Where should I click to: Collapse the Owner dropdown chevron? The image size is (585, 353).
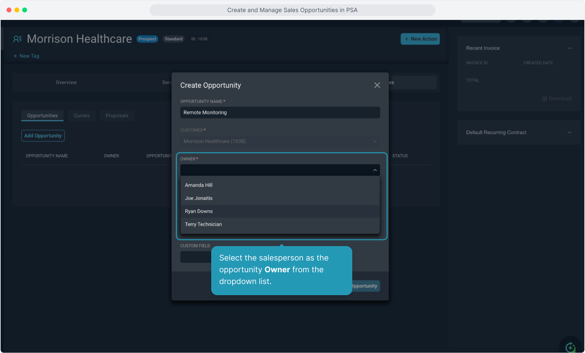[375, 170]
